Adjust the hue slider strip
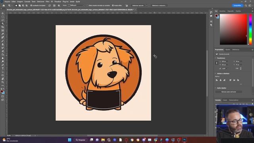254x143 pixels. pos(250,29)
